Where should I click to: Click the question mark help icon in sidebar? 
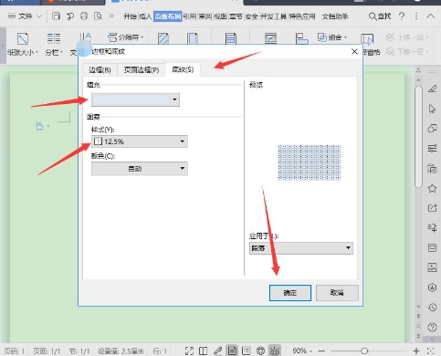tap(432, 327)
